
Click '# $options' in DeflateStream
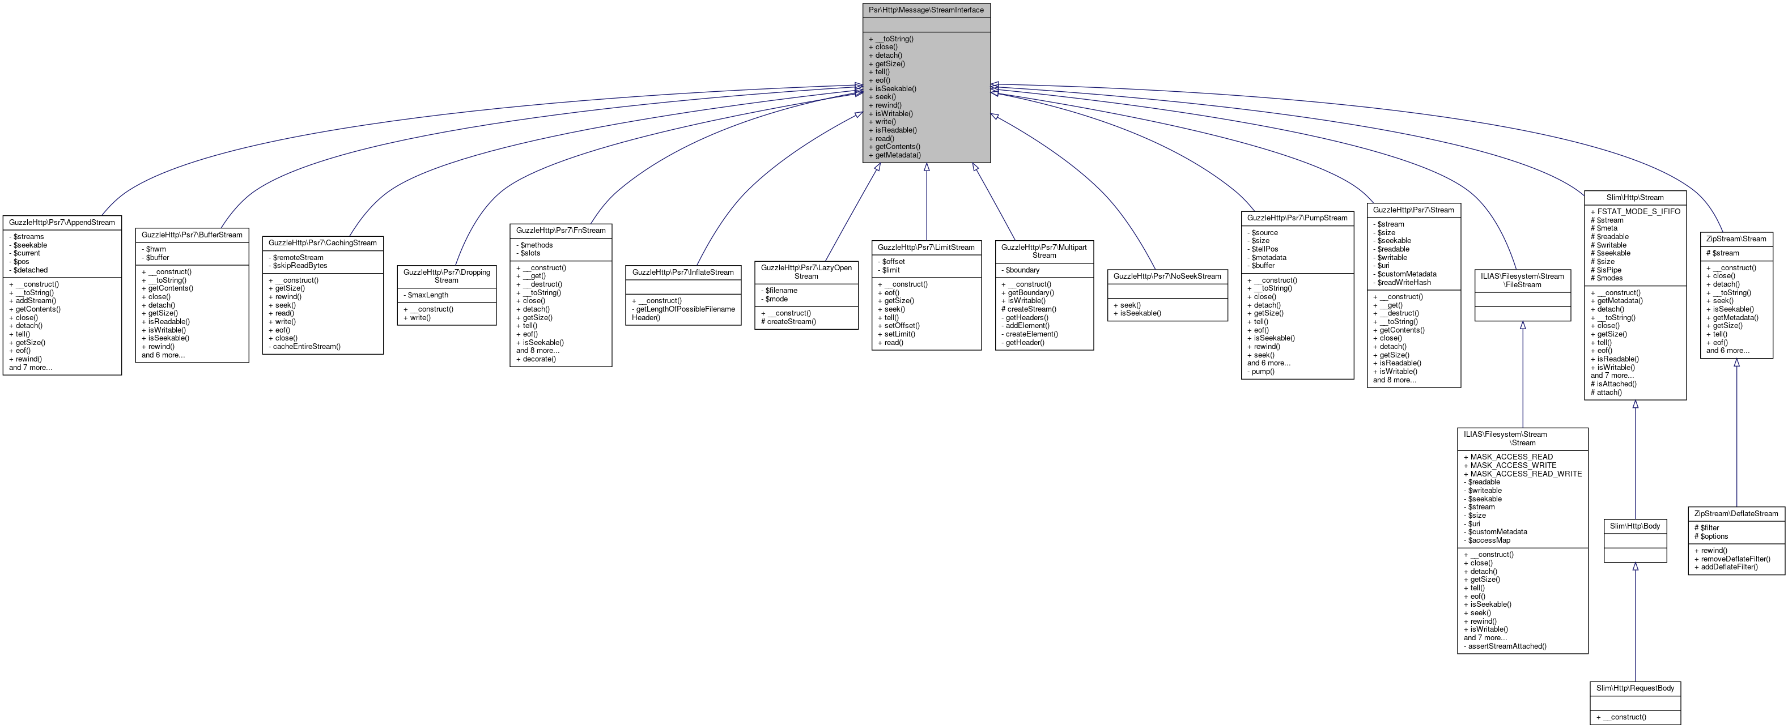1711,536
